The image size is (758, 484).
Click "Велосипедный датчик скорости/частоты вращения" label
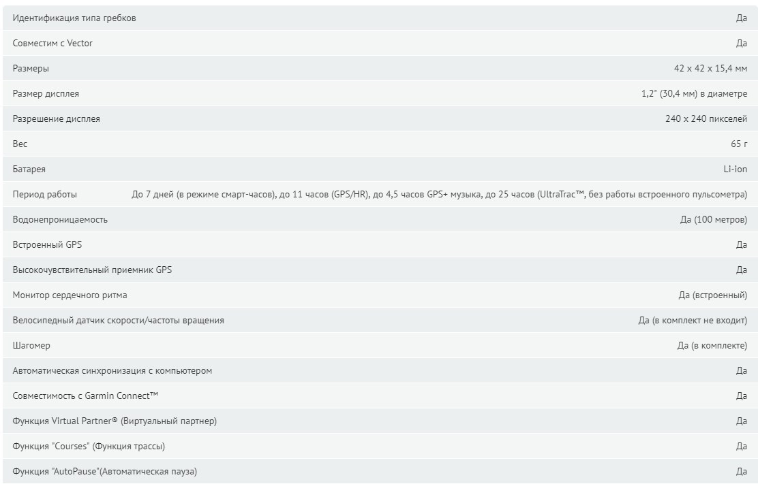[x=118, y=321]
